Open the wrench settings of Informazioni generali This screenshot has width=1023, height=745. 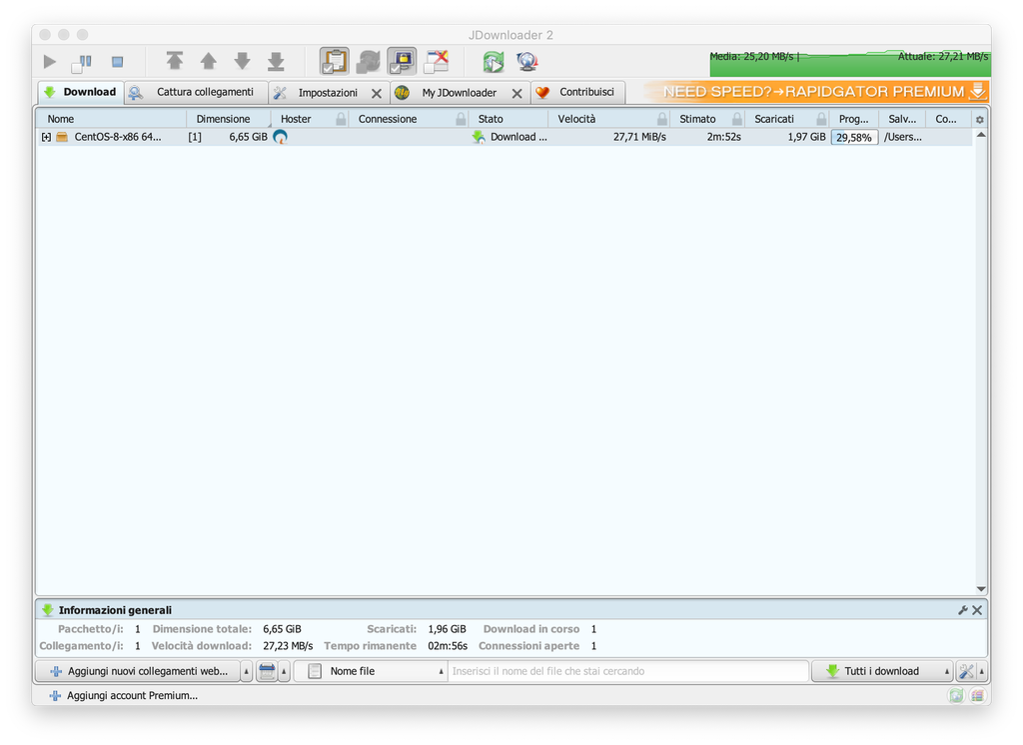(x=962, y=610)
